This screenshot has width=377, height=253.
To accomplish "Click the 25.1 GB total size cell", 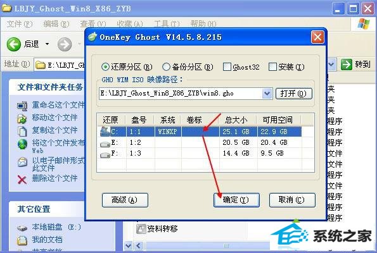I will tap(236, 132).
